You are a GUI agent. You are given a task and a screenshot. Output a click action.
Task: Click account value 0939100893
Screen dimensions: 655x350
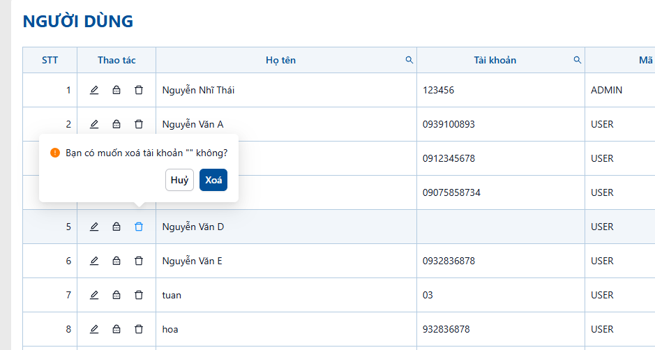pyautogui.click(x=449, y=124)
